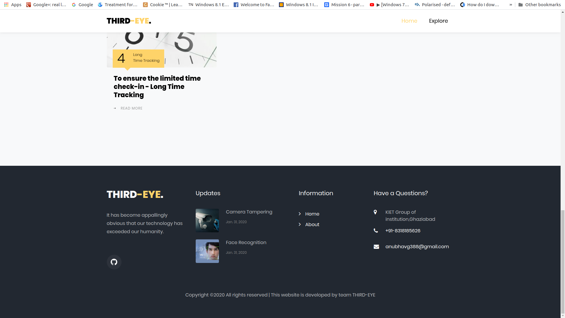This screenshot has height=318, width=565.
Task: Open the Facebook bookmark favicon
Action: click(x=236, y=5)
